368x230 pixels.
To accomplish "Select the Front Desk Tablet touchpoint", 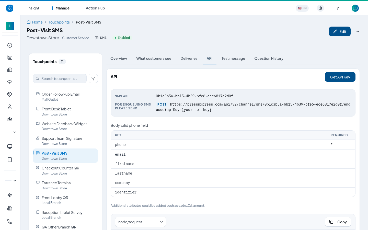I will (x=65, y=111).
